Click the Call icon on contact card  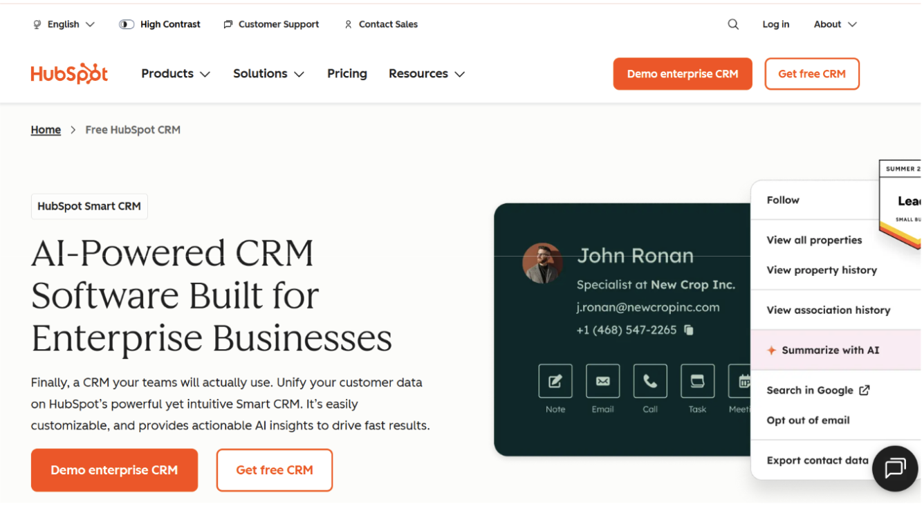(x=650, y=381)
